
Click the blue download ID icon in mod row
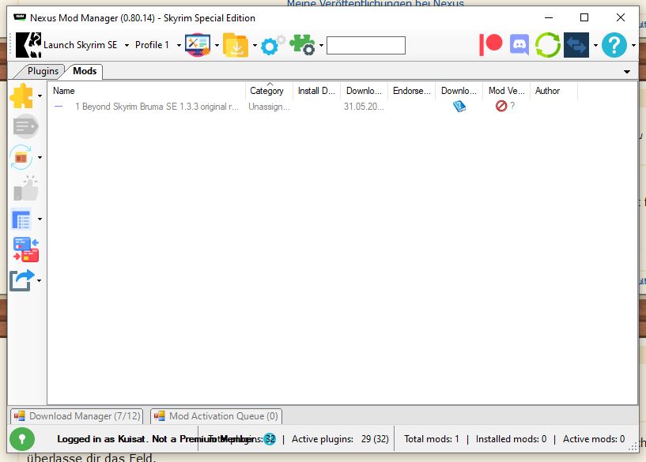[459, 106]
